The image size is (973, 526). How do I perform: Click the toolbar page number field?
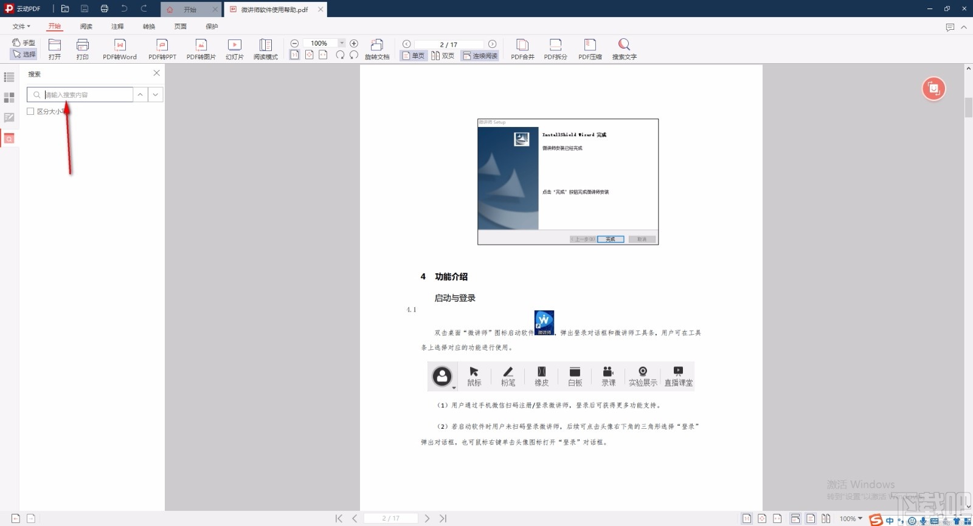click(x=449, y=44)
